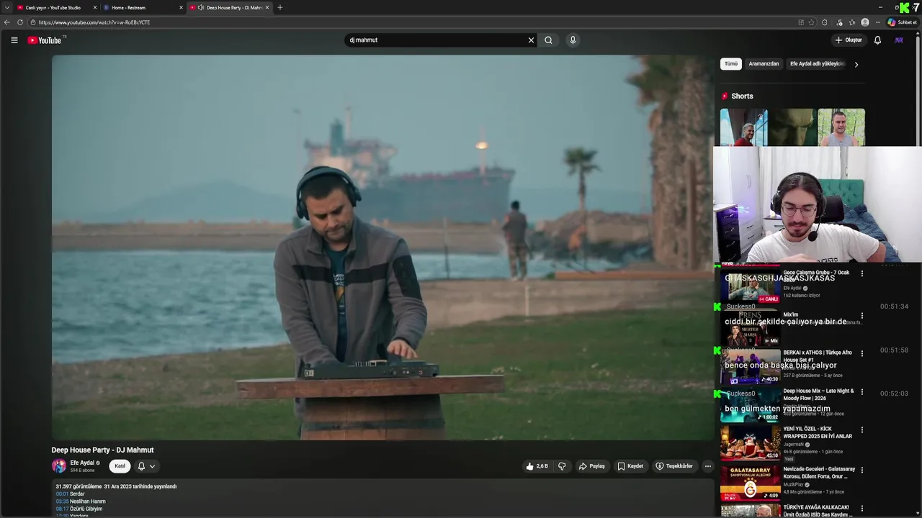Select the Tümü filter chip
This screenshot has width=922, height=518.
pos(731,64)
